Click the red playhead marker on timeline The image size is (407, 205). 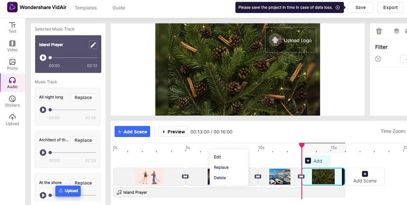click(x=302, y=145)
